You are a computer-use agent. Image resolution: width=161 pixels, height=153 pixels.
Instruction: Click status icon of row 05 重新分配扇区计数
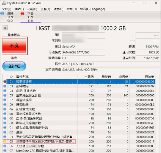(x=5, y=95)
